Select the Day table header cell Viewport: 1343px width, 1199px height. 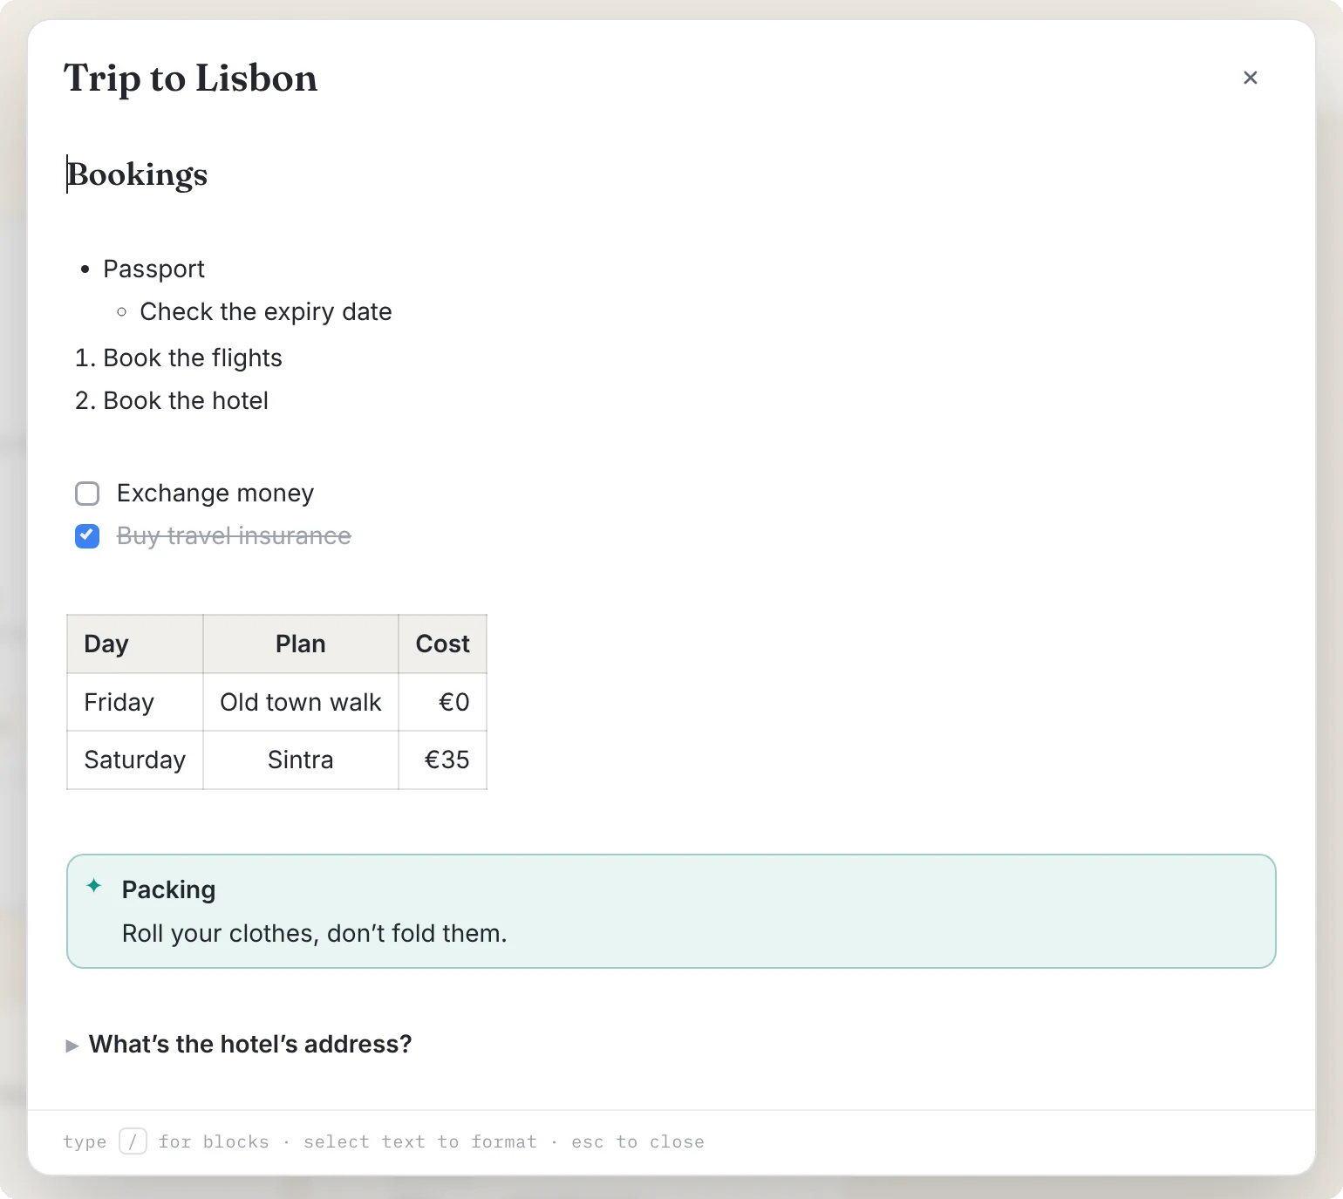coord(135,644)
